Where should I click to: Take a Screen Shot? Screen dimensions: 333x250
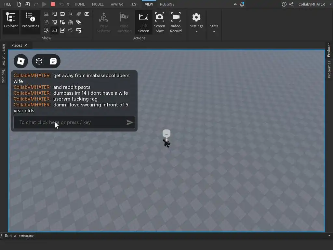click(159, 22)
